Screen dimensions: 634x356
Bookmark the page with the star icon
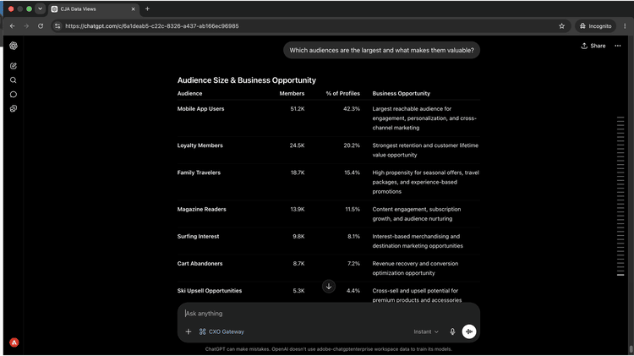[x=561, y=26]
